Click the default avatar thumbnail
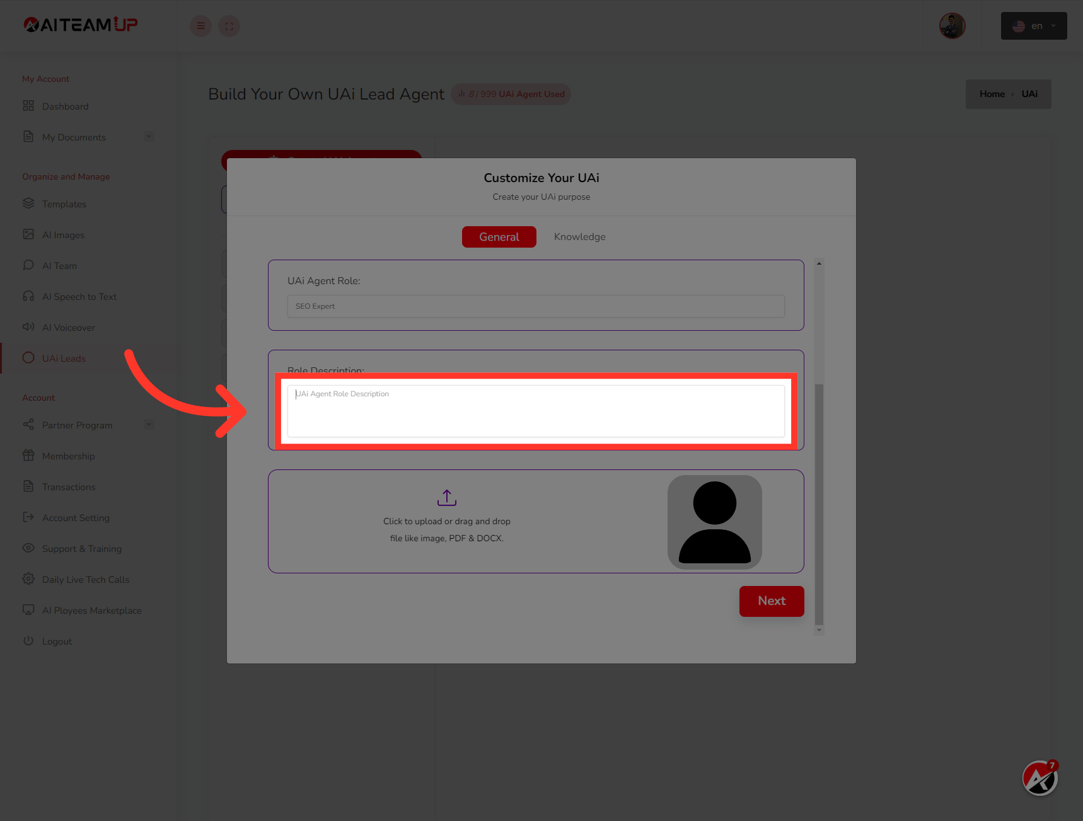Viewport: 1083px width, 821px height. point(714,522)
